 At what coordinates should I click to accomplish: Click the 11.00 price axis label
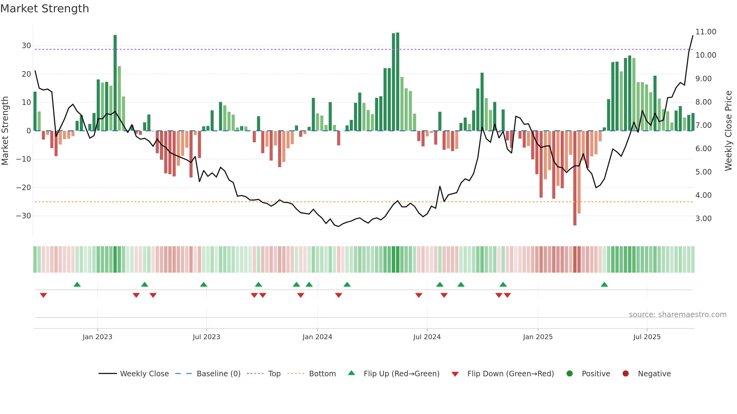click(x=706, y=32)
